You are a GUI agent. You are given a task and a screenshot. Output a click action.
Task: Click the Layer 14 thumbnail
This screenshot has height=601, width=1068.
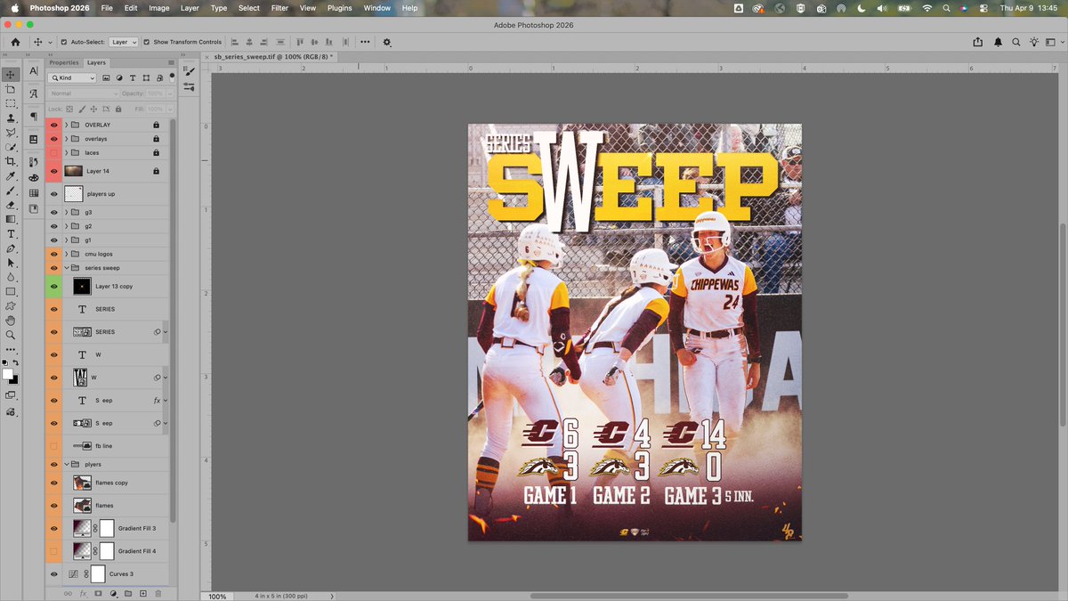(x=73, y=171)
